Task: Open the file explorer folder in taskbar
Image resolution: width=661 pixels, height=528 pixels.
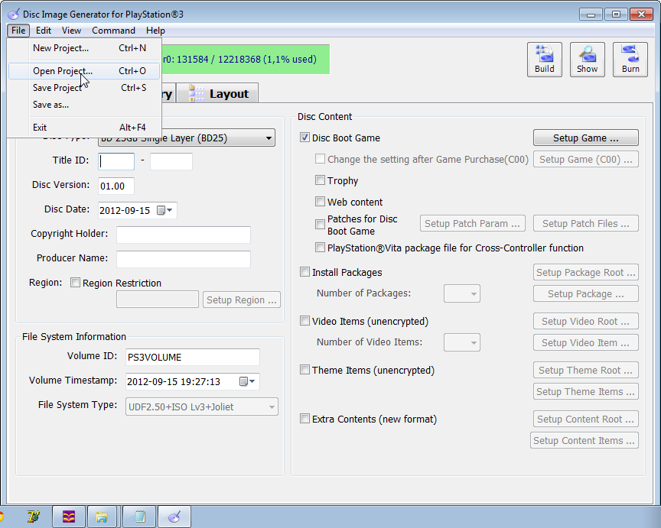Action: pos(102,517)
